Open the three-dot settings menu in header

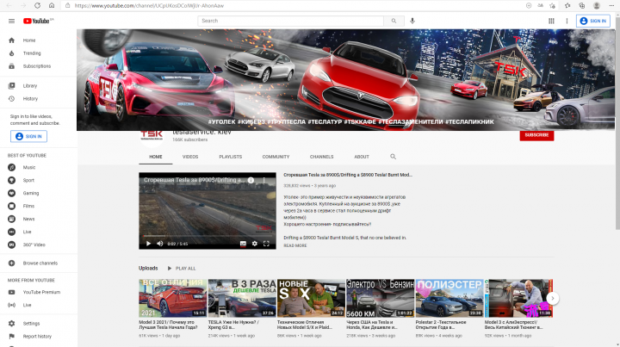point(567,21)
